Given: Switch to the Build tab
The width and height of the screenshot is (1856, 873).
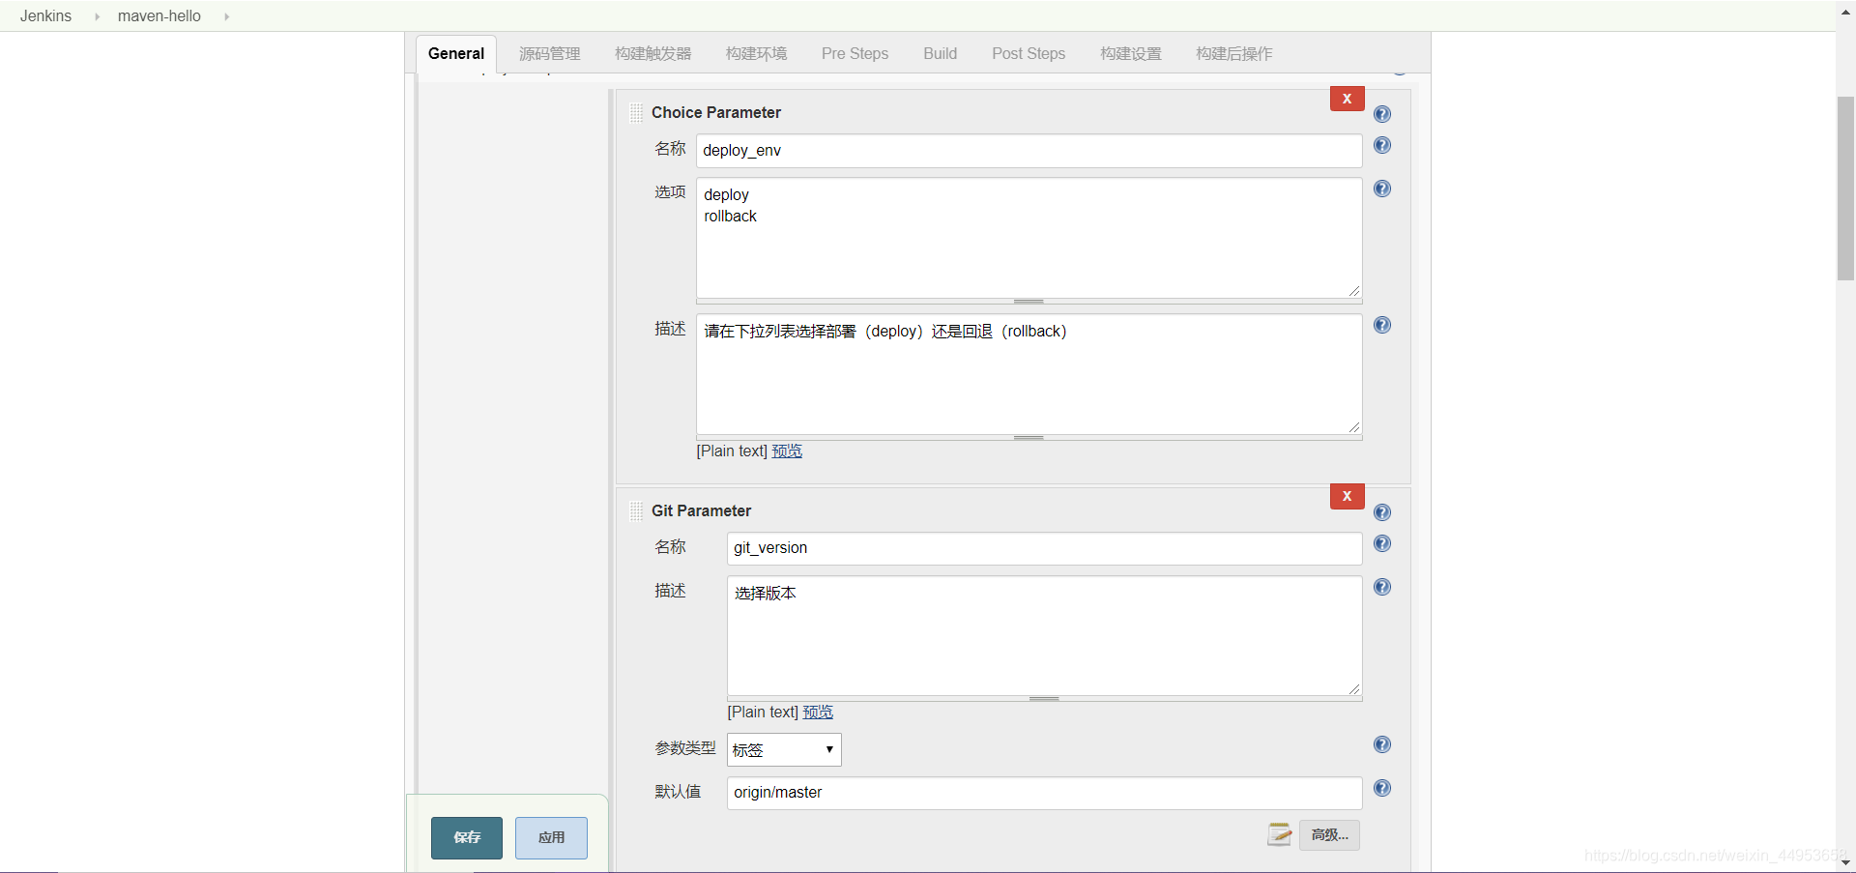Looking at the screenshot, I should coord(940,54).
